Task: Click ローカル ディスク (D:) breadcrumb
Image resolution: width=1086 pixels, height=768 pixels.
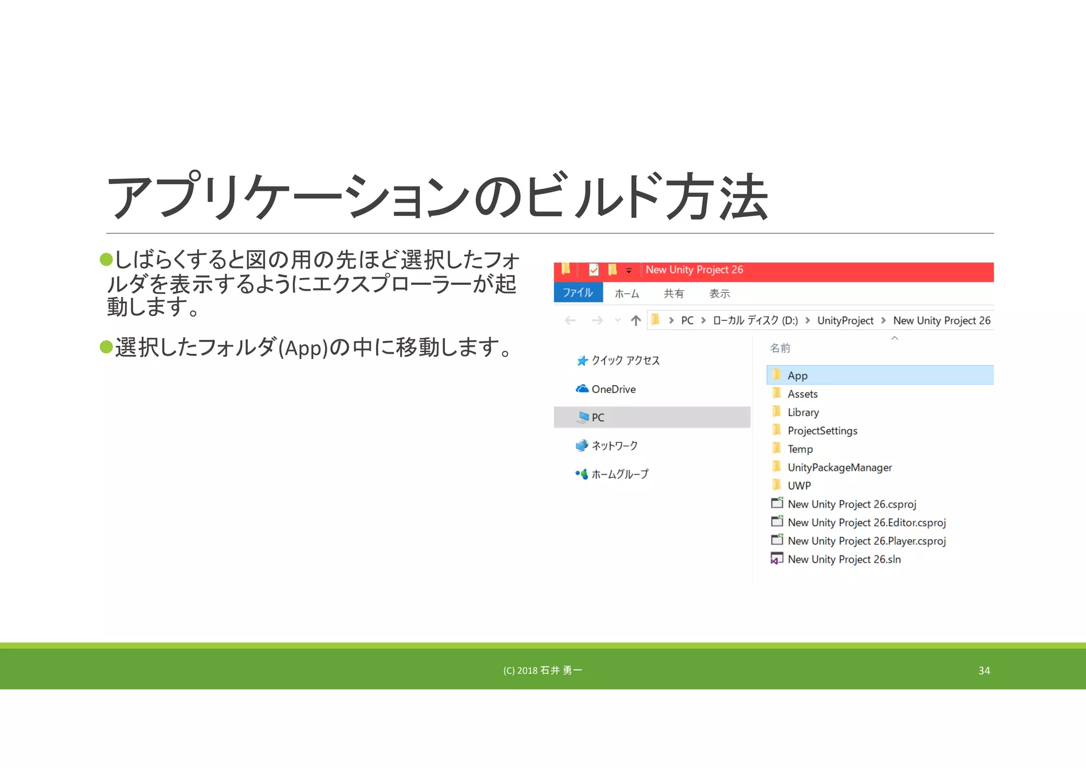Action: [756, 320]
